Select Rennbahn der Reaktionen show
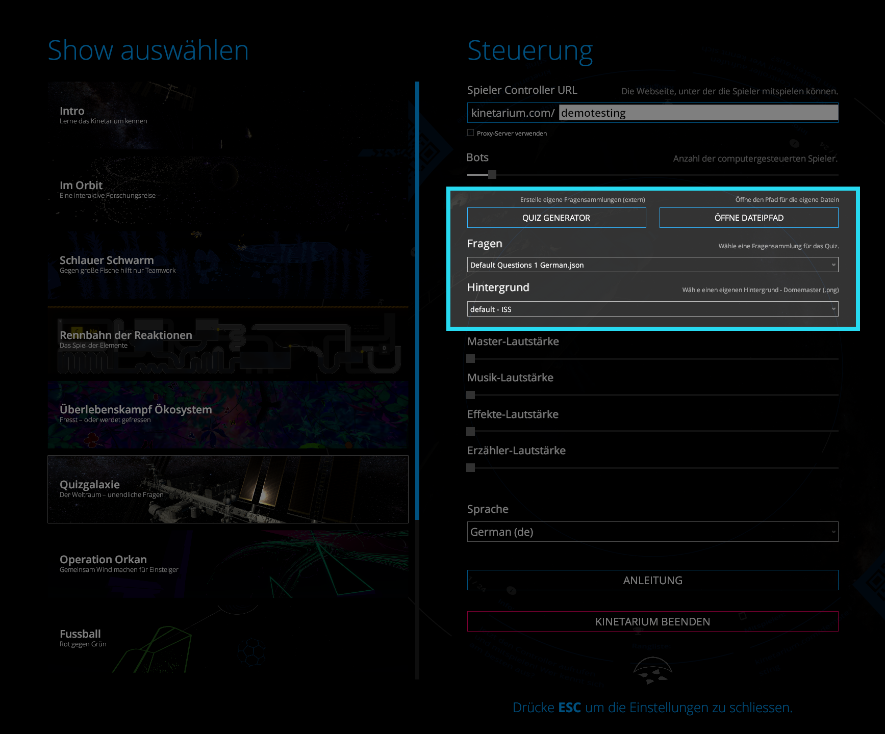 227,339
